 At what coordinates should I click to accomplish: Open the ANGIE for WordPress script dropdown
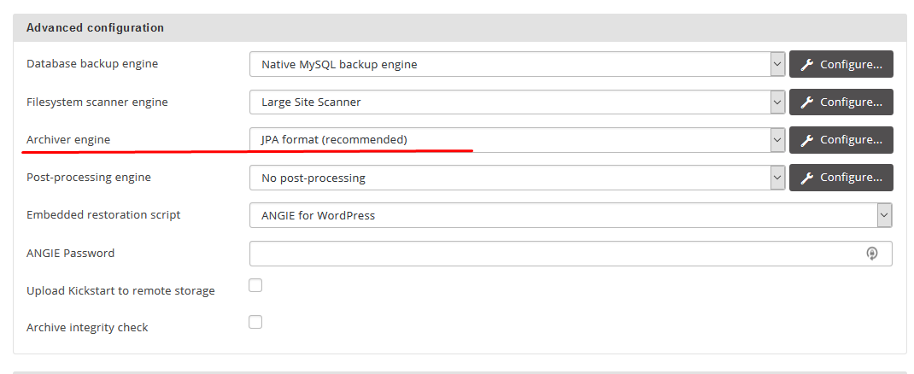click(x=571, y=215)
